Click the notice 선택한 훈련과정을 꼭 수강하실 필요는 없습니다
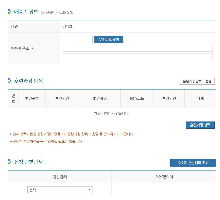 [46, 142]
